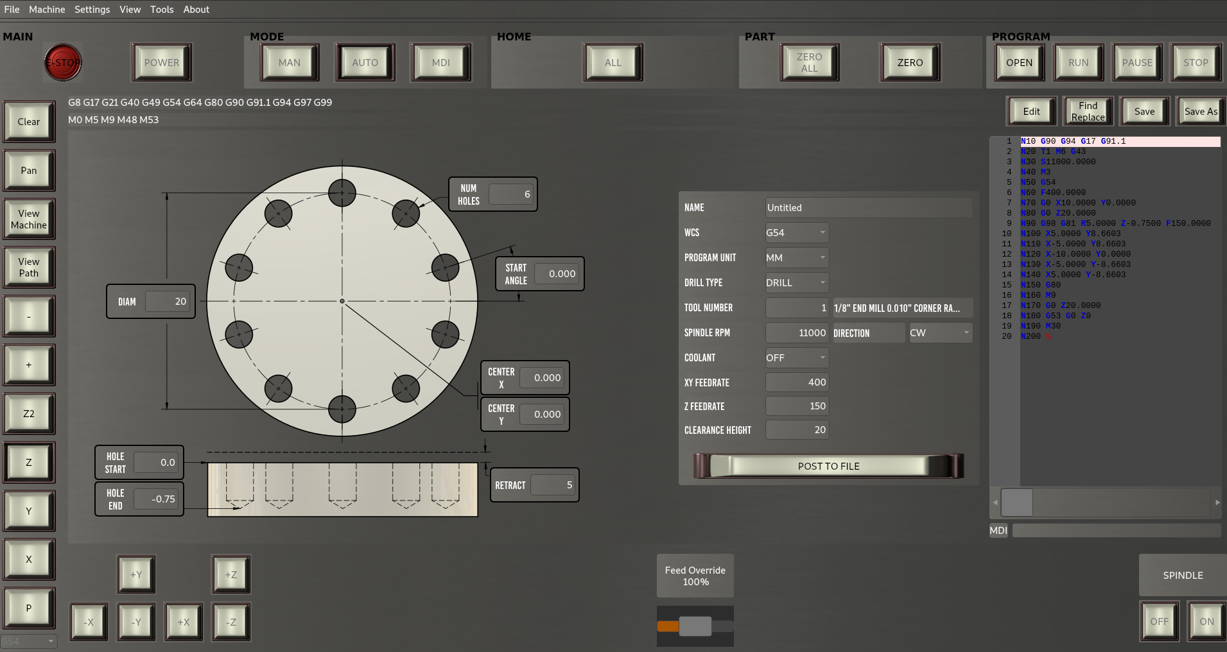The height and width of the screenshot is (652, 1227).
Task: Switch to MDI mode
Action: click(x=441, y=62)
